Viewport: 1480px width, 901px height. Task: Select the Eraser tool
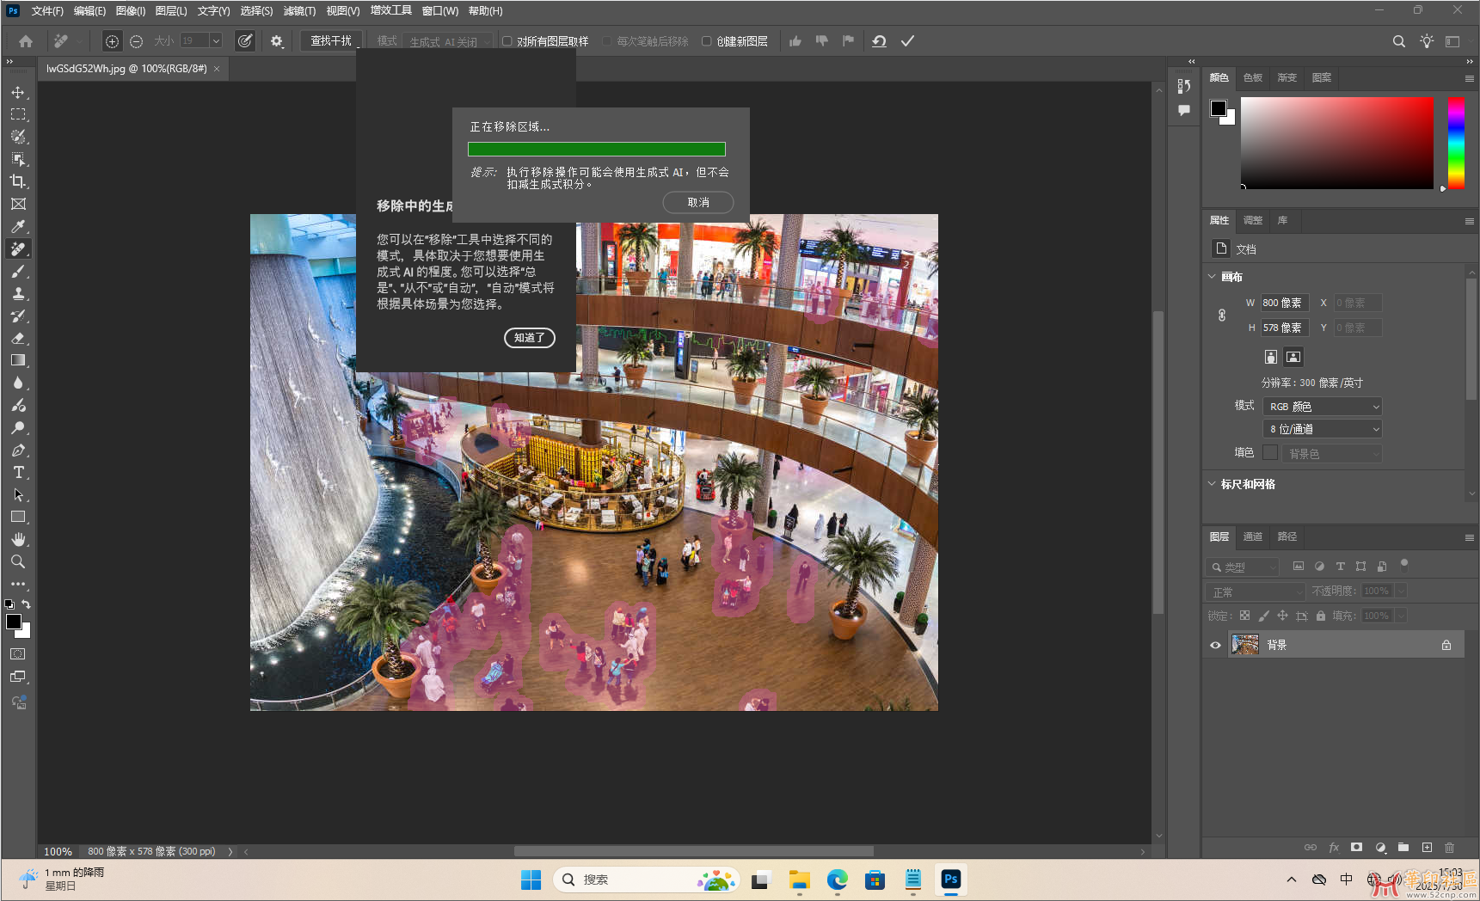click(18, 338)
